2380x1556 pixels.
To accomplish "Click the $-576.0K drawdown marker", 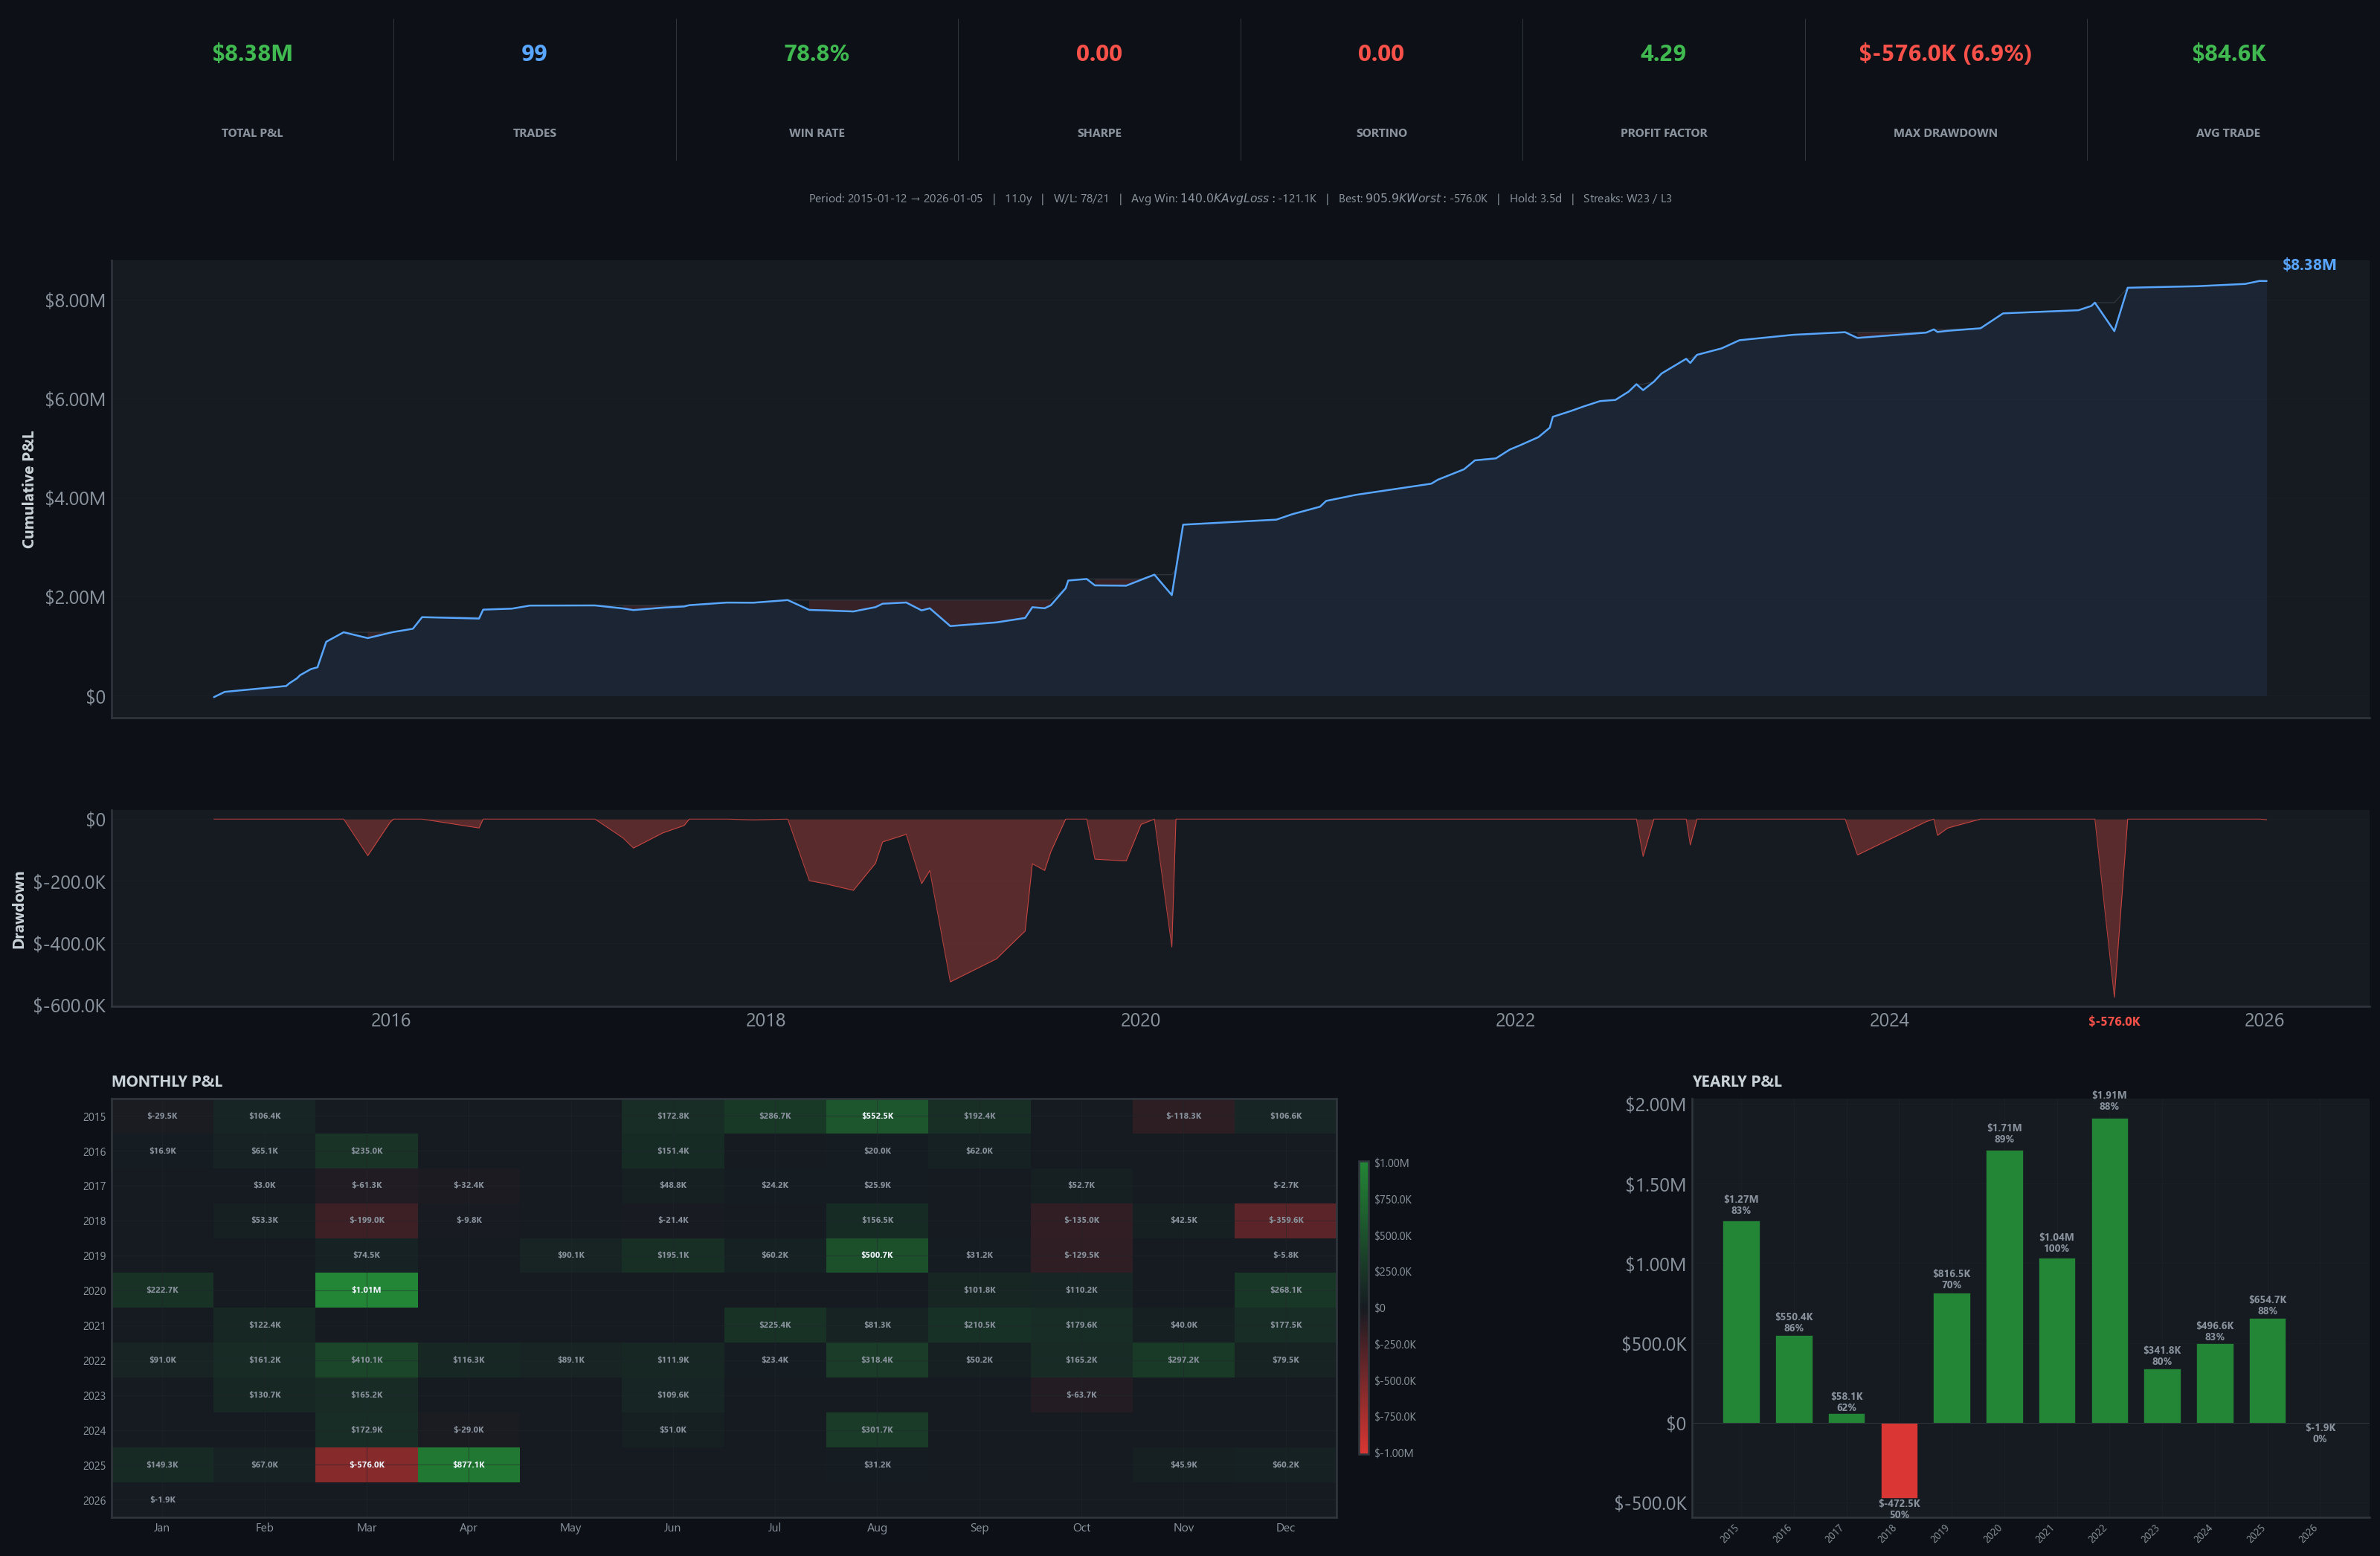I will [x=2114, y=1021].
